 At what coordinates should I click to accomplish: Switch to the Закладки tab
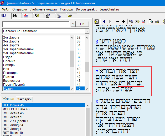tap(24, 99)
